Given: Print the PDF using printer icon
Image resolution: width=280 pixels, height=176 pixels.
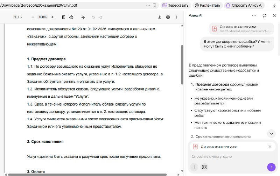Looking at the screenshot, I should [168, 17].
